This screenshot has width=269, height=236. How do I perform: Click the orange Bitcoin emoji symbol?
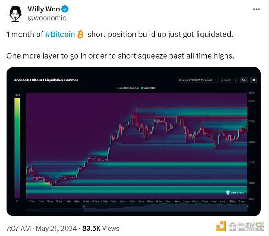80,34
